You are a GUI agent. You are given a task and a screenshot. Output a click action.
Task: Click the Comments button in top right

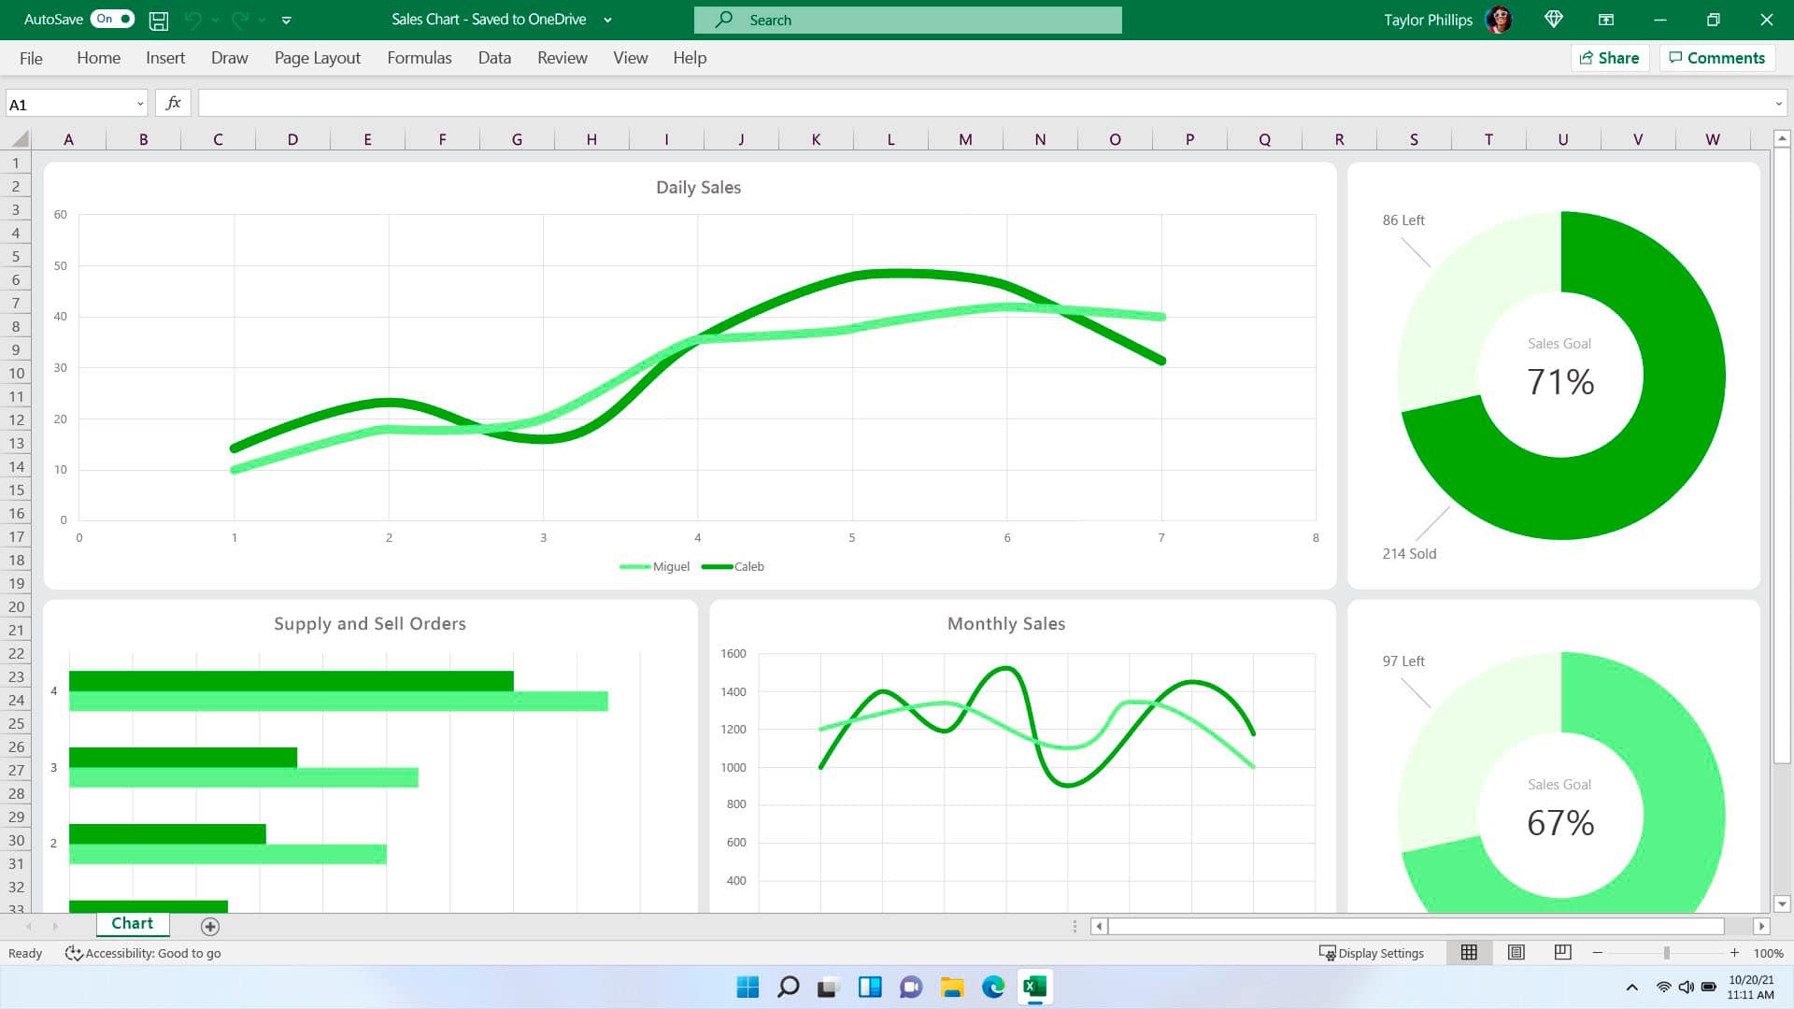(1717, 57)
